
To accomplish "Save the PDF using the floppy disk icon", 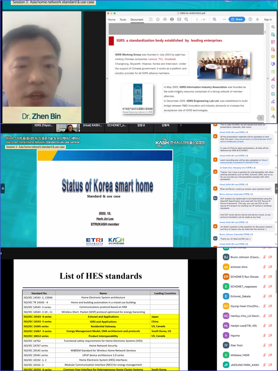I will point(151,20).
